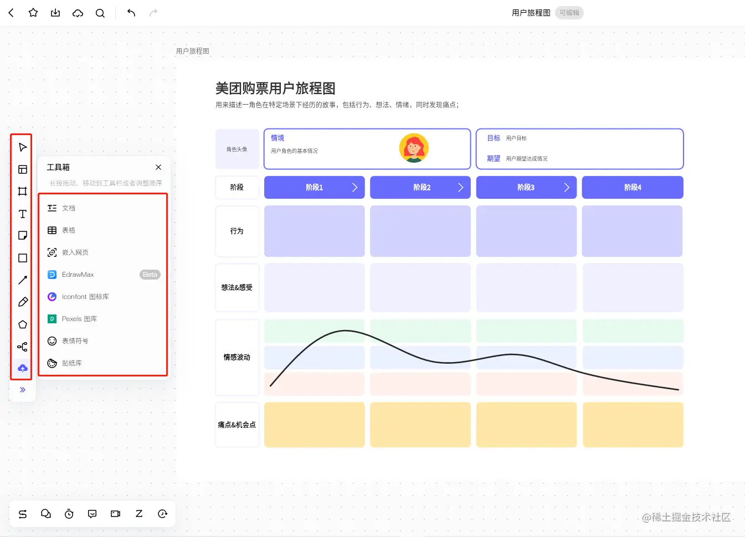Click the 期望 label in goals card
Screen dimensions: 745x537
(x=494, y=158)
